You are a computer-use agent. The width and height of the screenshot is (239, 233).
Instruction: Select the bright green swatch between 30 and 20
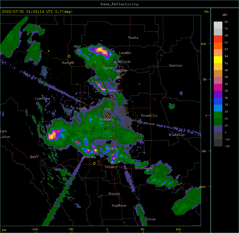pyautogui.click(x=218, y=115)
